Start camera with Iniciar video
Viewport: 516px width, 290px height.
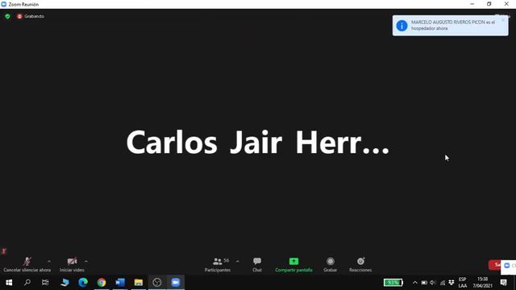tap(72, 265)
